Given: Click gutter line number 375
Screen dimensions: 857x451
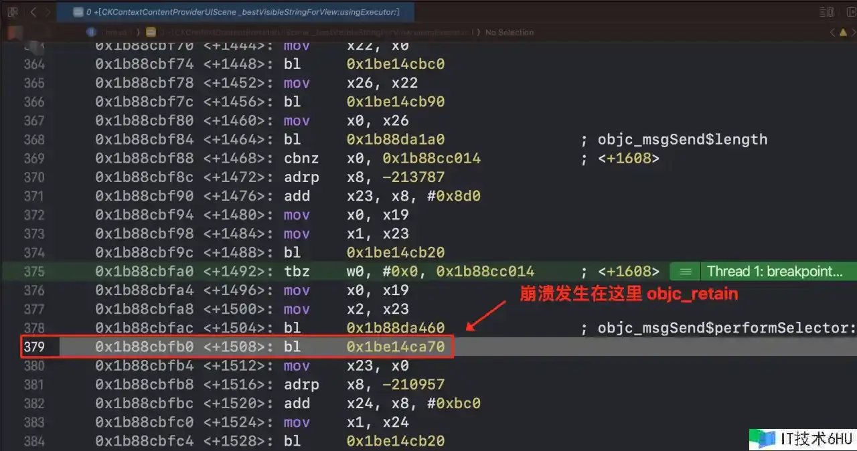Looking at the screenshot, I should 33,272.
